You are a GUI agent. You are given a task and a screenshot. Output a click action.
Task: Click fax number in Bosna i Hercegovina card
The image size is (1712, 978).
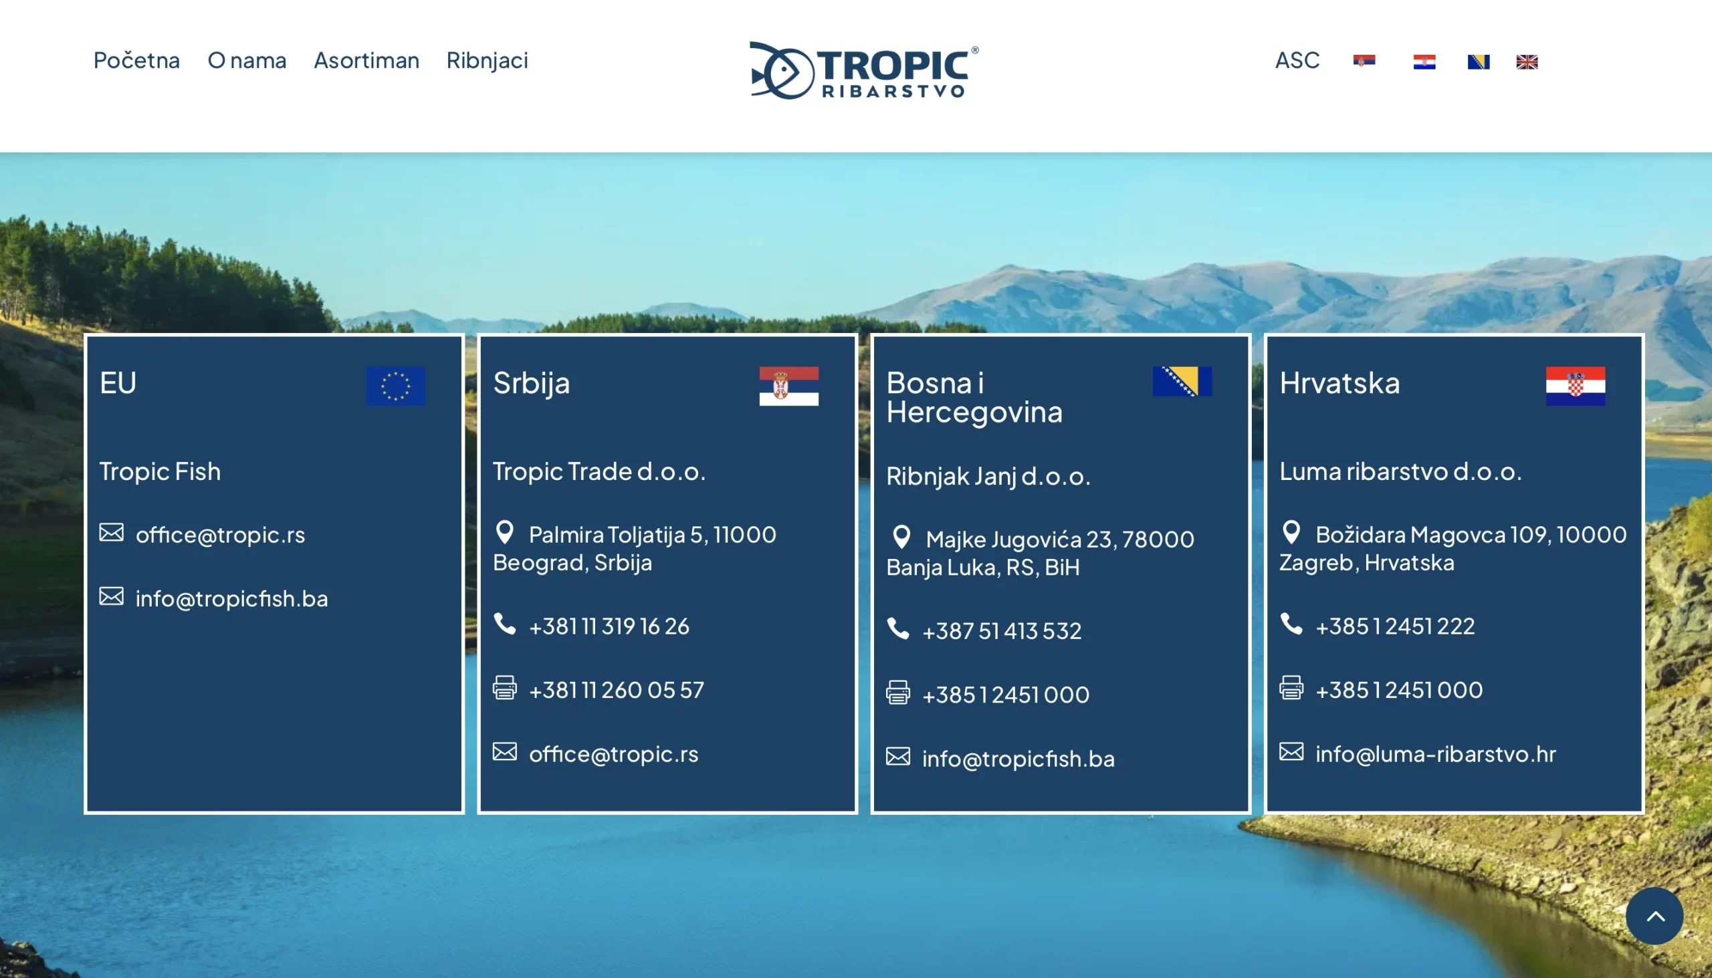1006,695
